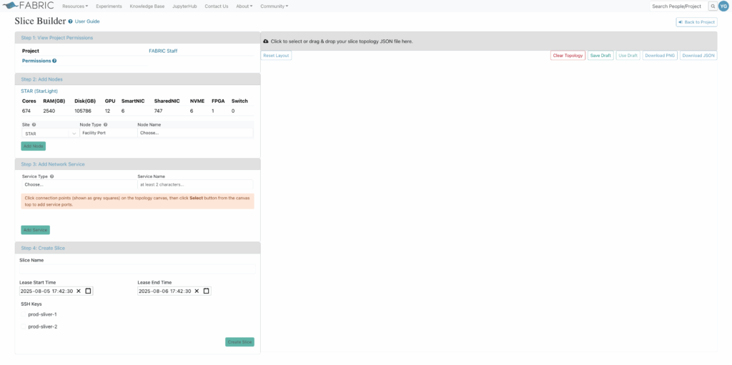This screenshot has height=365, width=732.
Task: Click the Step 3: Add Network Service header
Action: (137, 164)
